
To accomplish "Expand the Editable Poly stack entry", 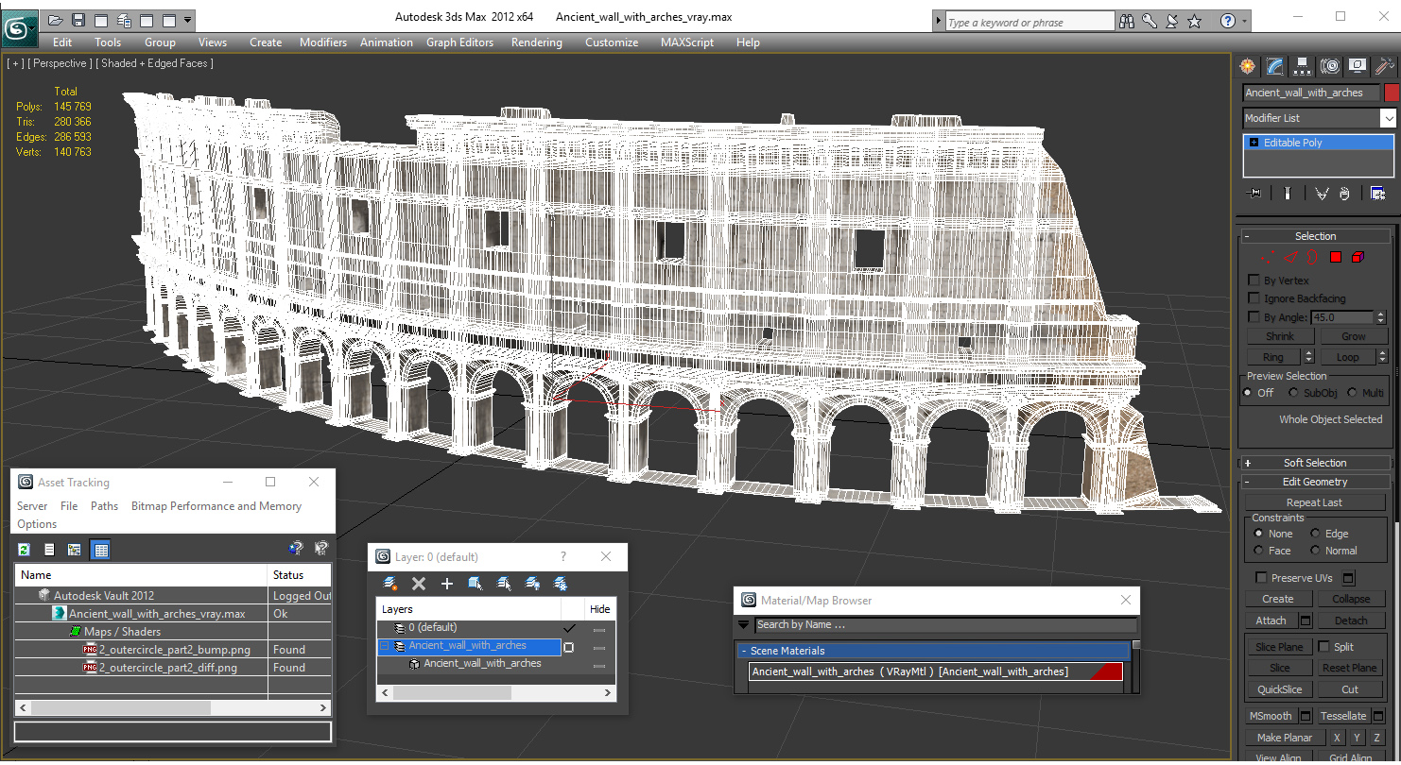I will click(x=1254, y=143).
